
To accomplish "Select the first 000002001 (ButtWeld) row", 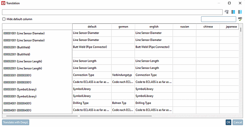I will click(x=37, y=47).
